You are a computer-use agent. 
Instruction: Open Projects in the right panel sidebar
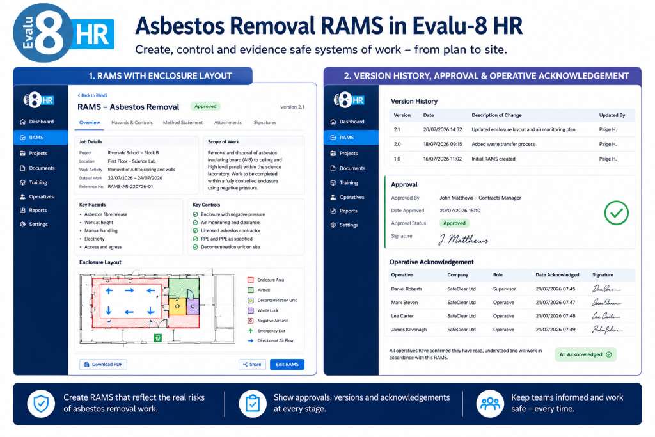pyautogui.click(x=343, y=154)
